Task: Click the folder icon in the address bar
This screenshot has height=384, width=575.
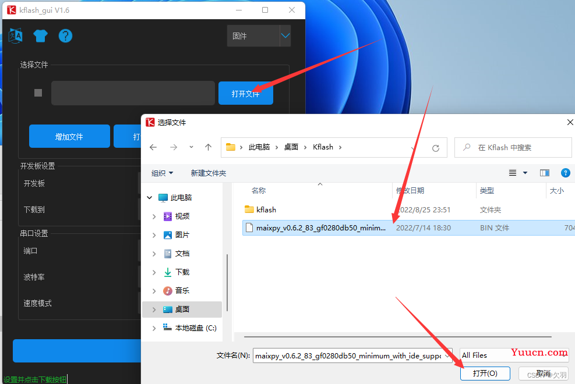Action: (x=231, y=147)
